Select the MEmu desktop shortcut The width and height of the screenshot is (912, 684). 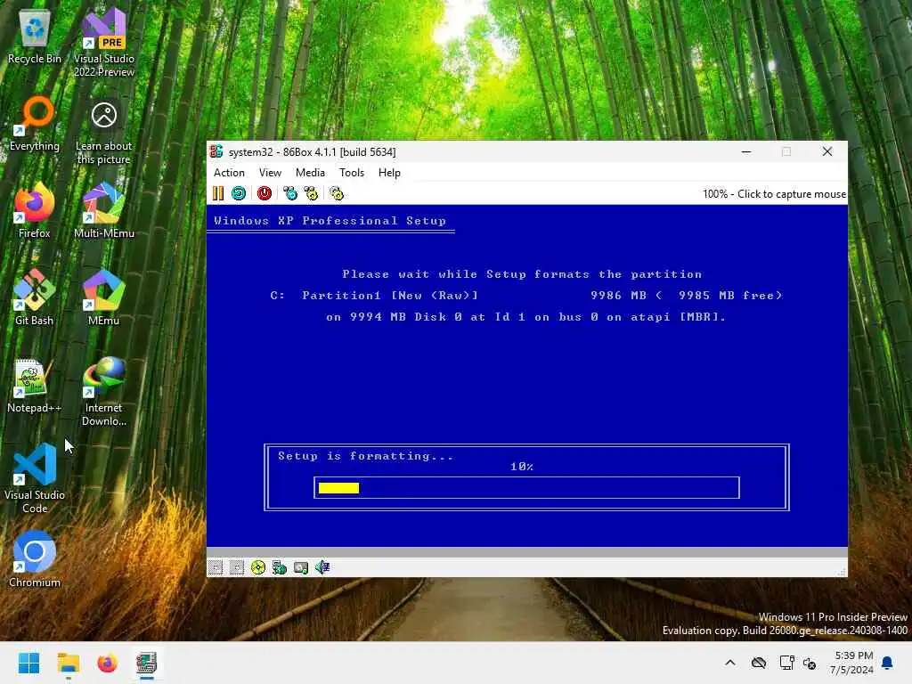(104, 297)
